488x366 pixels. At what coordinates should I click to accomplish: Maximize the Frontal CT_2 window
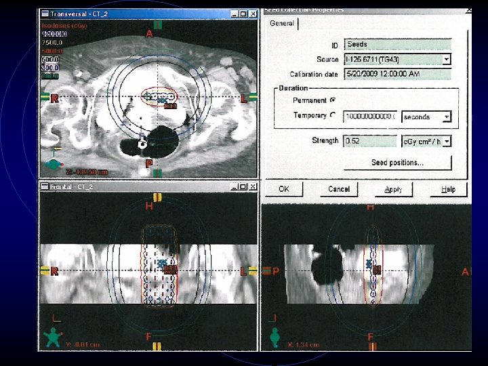click(243, 186)
